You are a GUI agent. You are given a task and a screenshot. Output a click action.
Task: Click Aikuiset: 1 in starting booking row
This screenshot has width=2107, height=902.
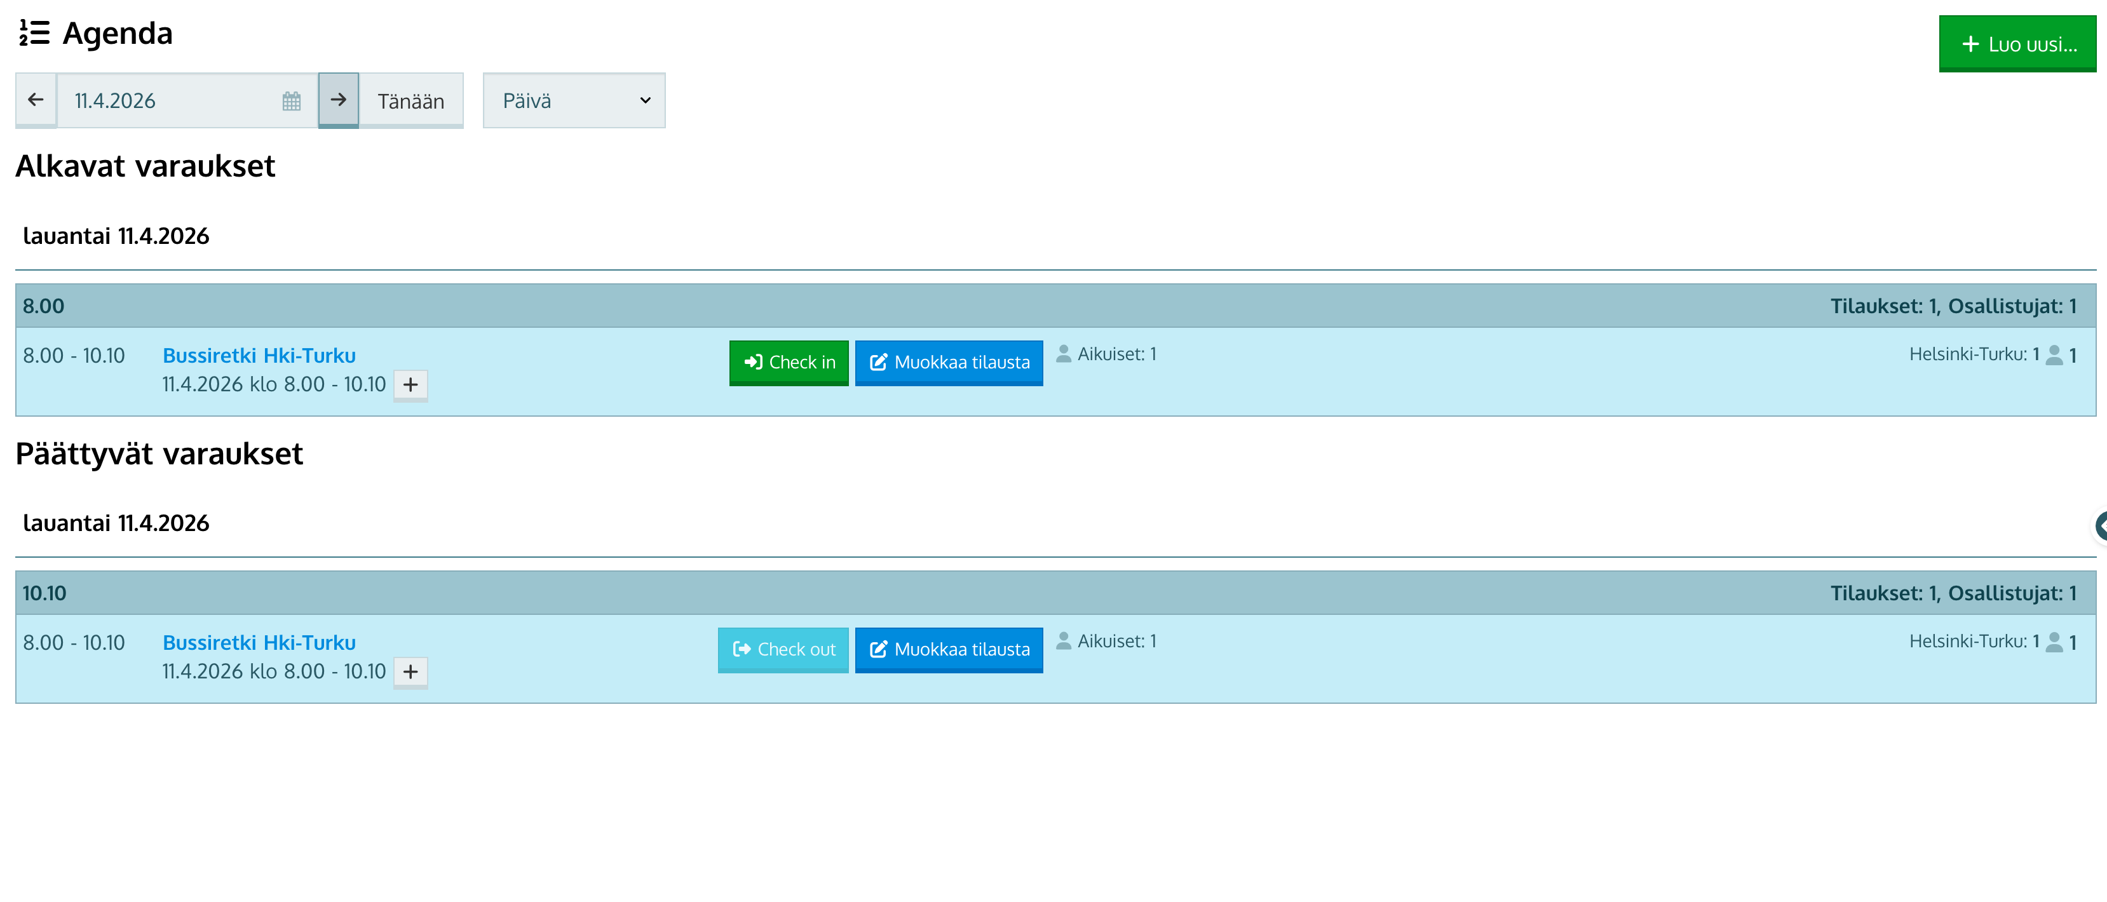click(1107, 354)
